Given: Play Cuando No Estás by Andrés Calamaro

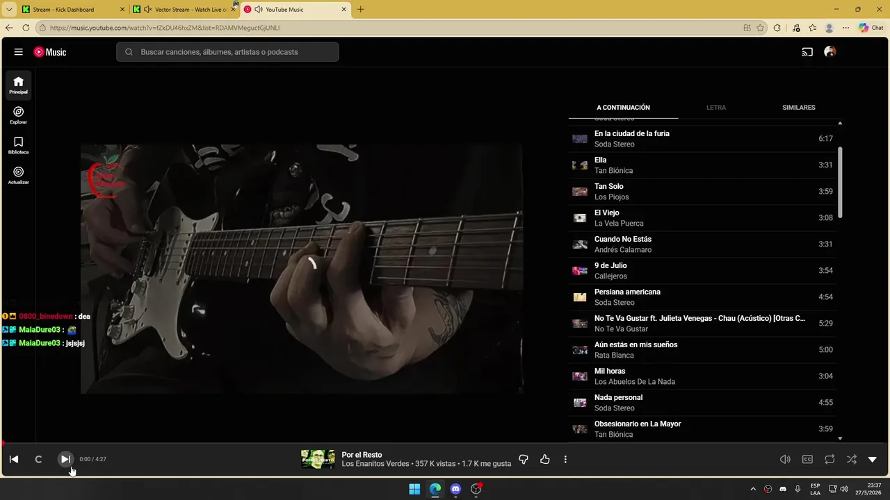Looking at the screenshot, I should [702, 244].
